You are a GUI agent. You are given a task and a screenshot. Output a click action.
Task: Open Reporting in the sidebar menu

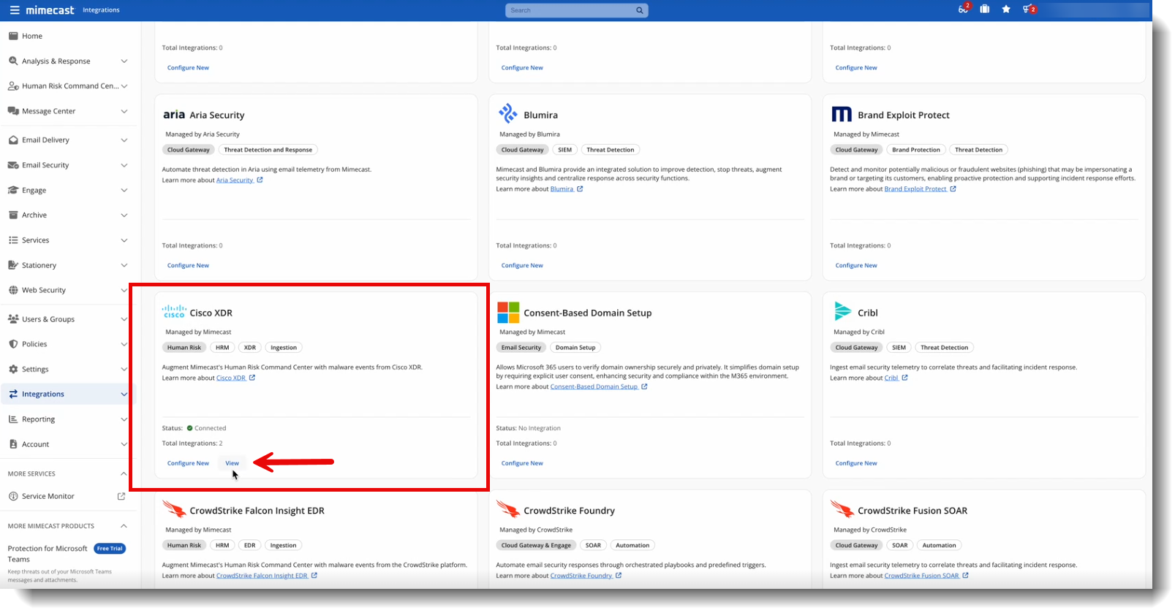tap(38, 419)
